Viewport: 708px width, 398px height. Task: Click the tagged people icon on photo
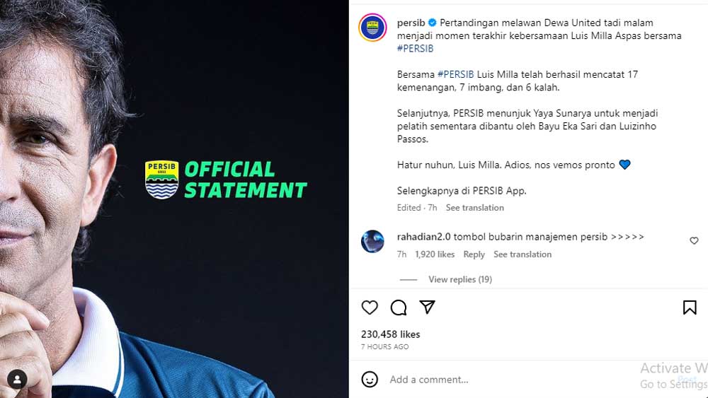pyautogui.click(x=17, y=379)
